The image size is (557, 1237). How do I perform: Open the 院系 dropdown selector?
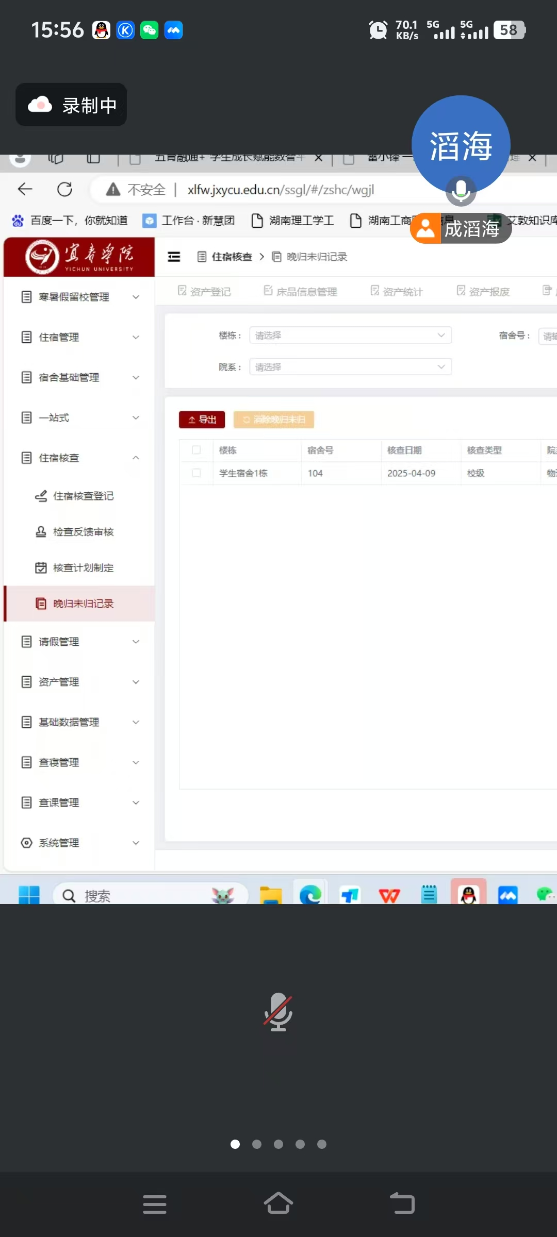pyautogui.click(x=350, y=367)
